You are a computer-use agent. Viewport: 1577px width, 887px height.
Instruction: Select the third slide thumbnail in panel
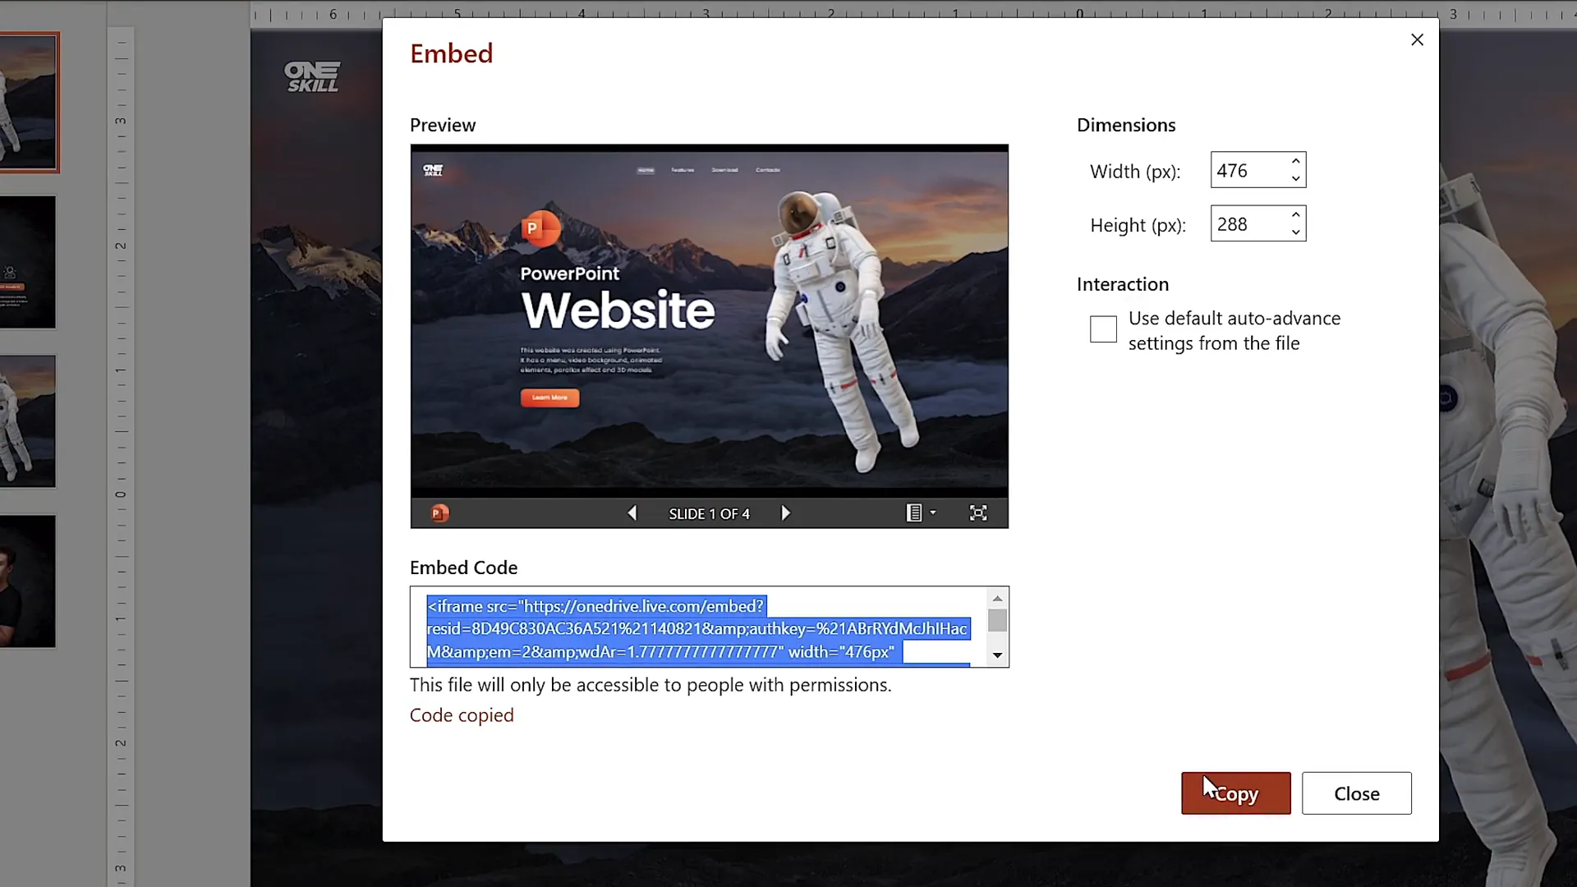[28, 421]
